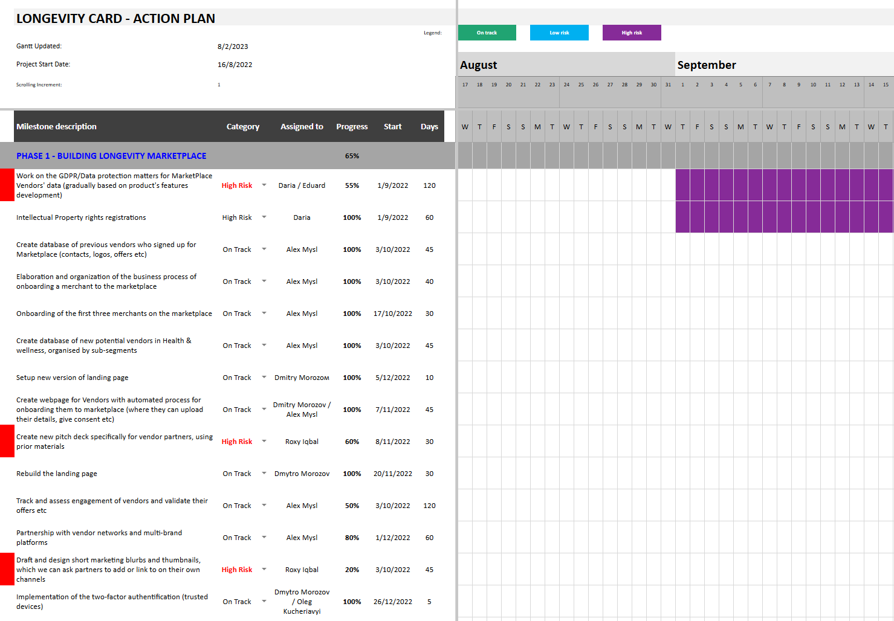Open category dropdown for GDPR data protection row
Screen dimensions: 894x621
[264, 185]
